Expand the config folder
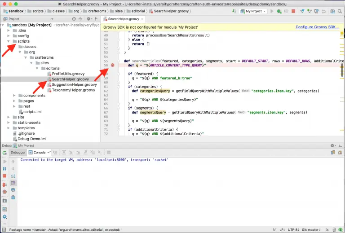This screenshot has width=345, height=233. pos(9,35)
